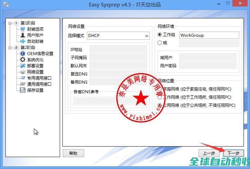This screenshot has height=169, width=250.
Task: Click the 上一步 button
Action: tap(209, 153)
